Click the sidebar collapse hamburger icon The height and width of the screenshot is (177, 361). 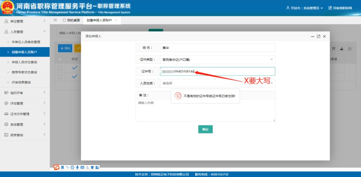pos(55,20)
